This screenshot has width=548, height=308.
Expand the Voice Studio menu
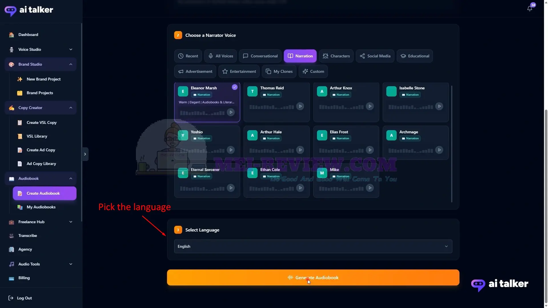(x=41, y=49)
